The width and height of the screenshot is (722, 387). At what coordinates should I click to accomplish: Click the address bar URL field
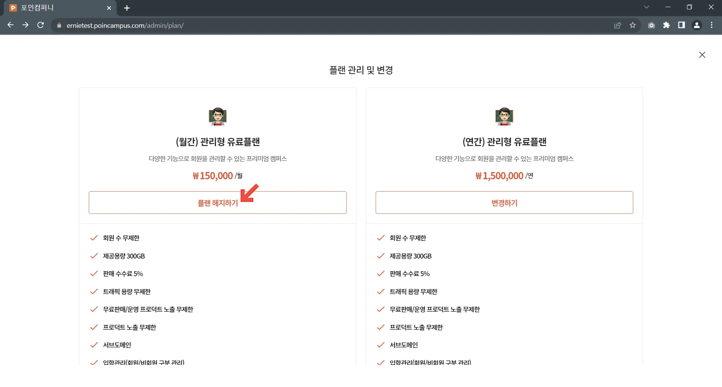[x=331, y=25]
